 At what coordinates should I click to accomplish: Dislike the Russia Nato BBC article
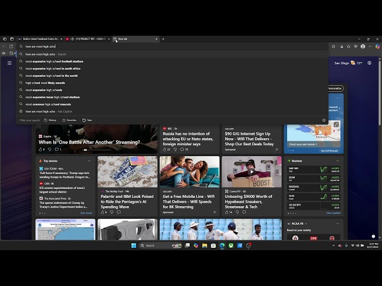point(175,150)
